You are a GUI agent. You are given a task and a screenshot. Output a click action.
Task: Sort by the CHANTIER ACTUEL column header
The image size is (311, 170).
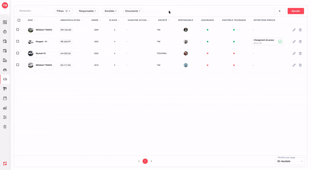[x=139, y=20]
